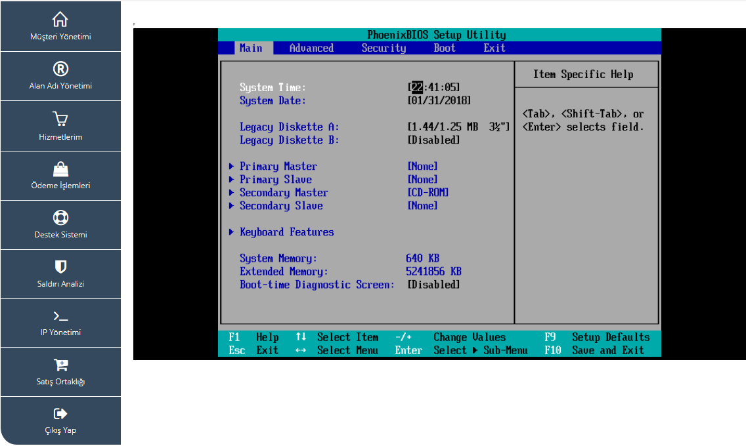Expand the Secondary Master arrow
This screenshot has width=746, height=446.
click(x=231, y=192)
